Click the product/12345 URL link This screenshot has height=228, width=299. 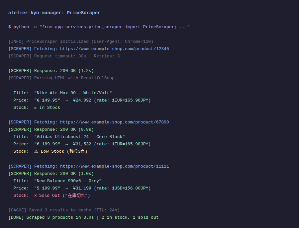click(x=114, y=49)
